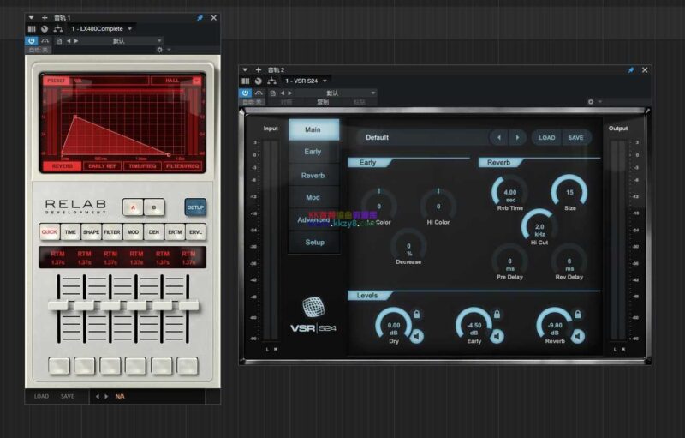Expand the 音轨 1 window menu triangle

(31, 17)
